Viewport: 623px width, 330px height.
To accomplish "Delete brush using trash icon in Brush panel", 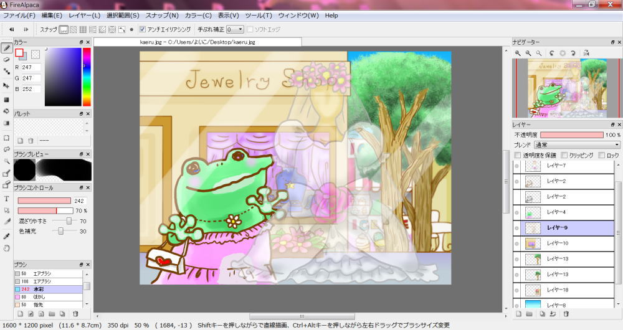I will pyautogui.click(x=75, y=314).
